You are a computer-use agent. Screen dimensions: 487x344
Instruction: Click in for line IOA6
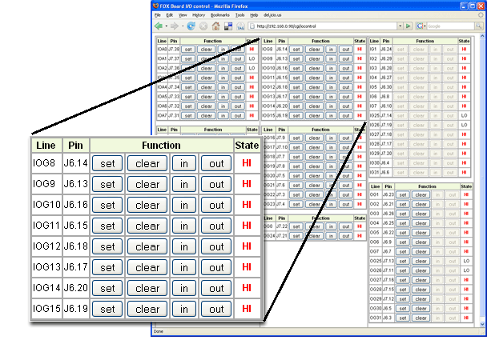pyautogui.click(x=223, y=106)
